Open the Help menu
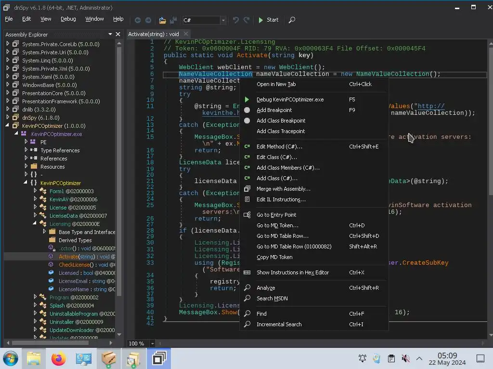 [118, 19]
